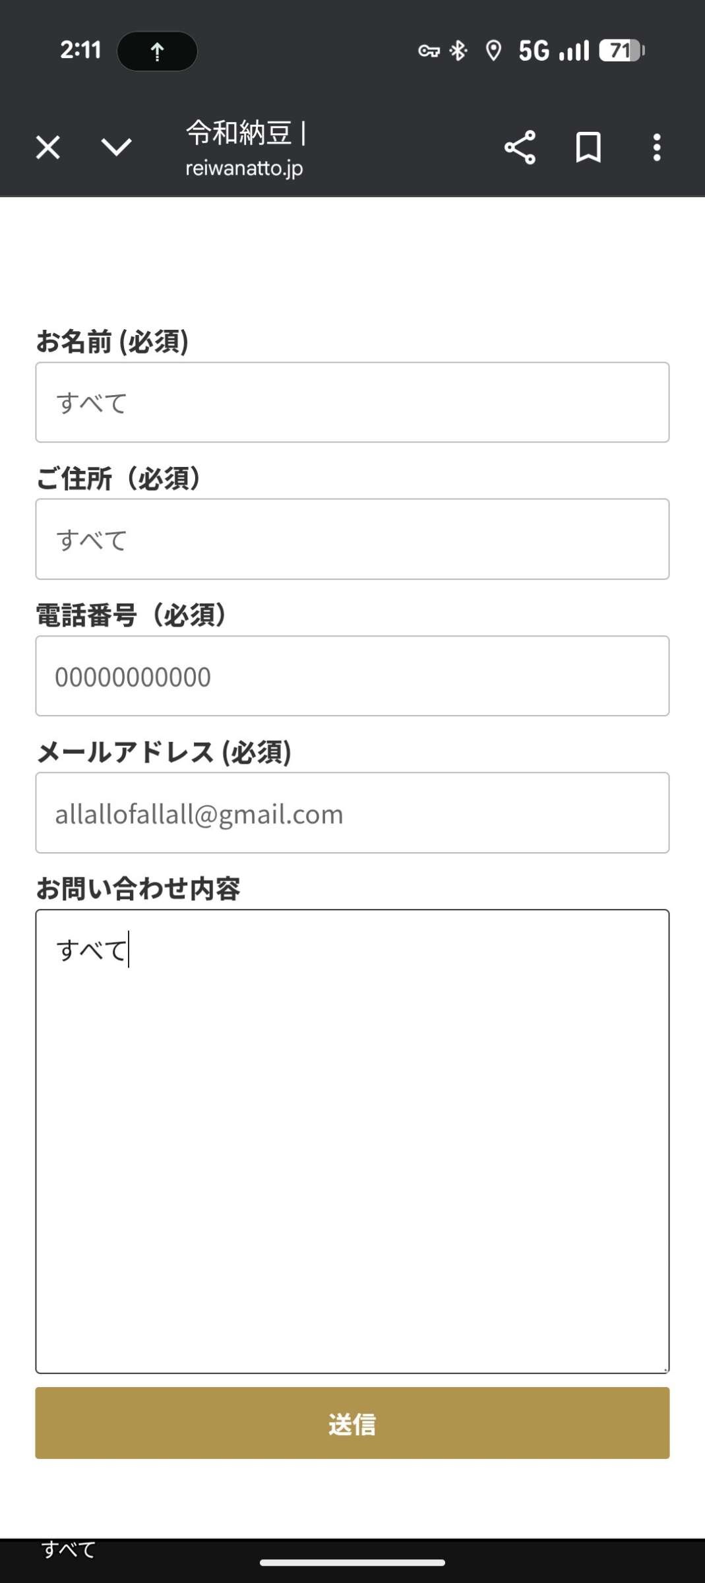Bookmark this page with the bookmark icon
The height and width of the screenshot is (1583, 705).
pos(588,147)
